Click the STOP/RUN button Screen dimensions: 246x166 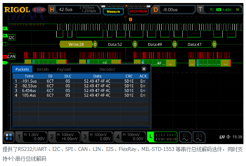tap(138, 12)
